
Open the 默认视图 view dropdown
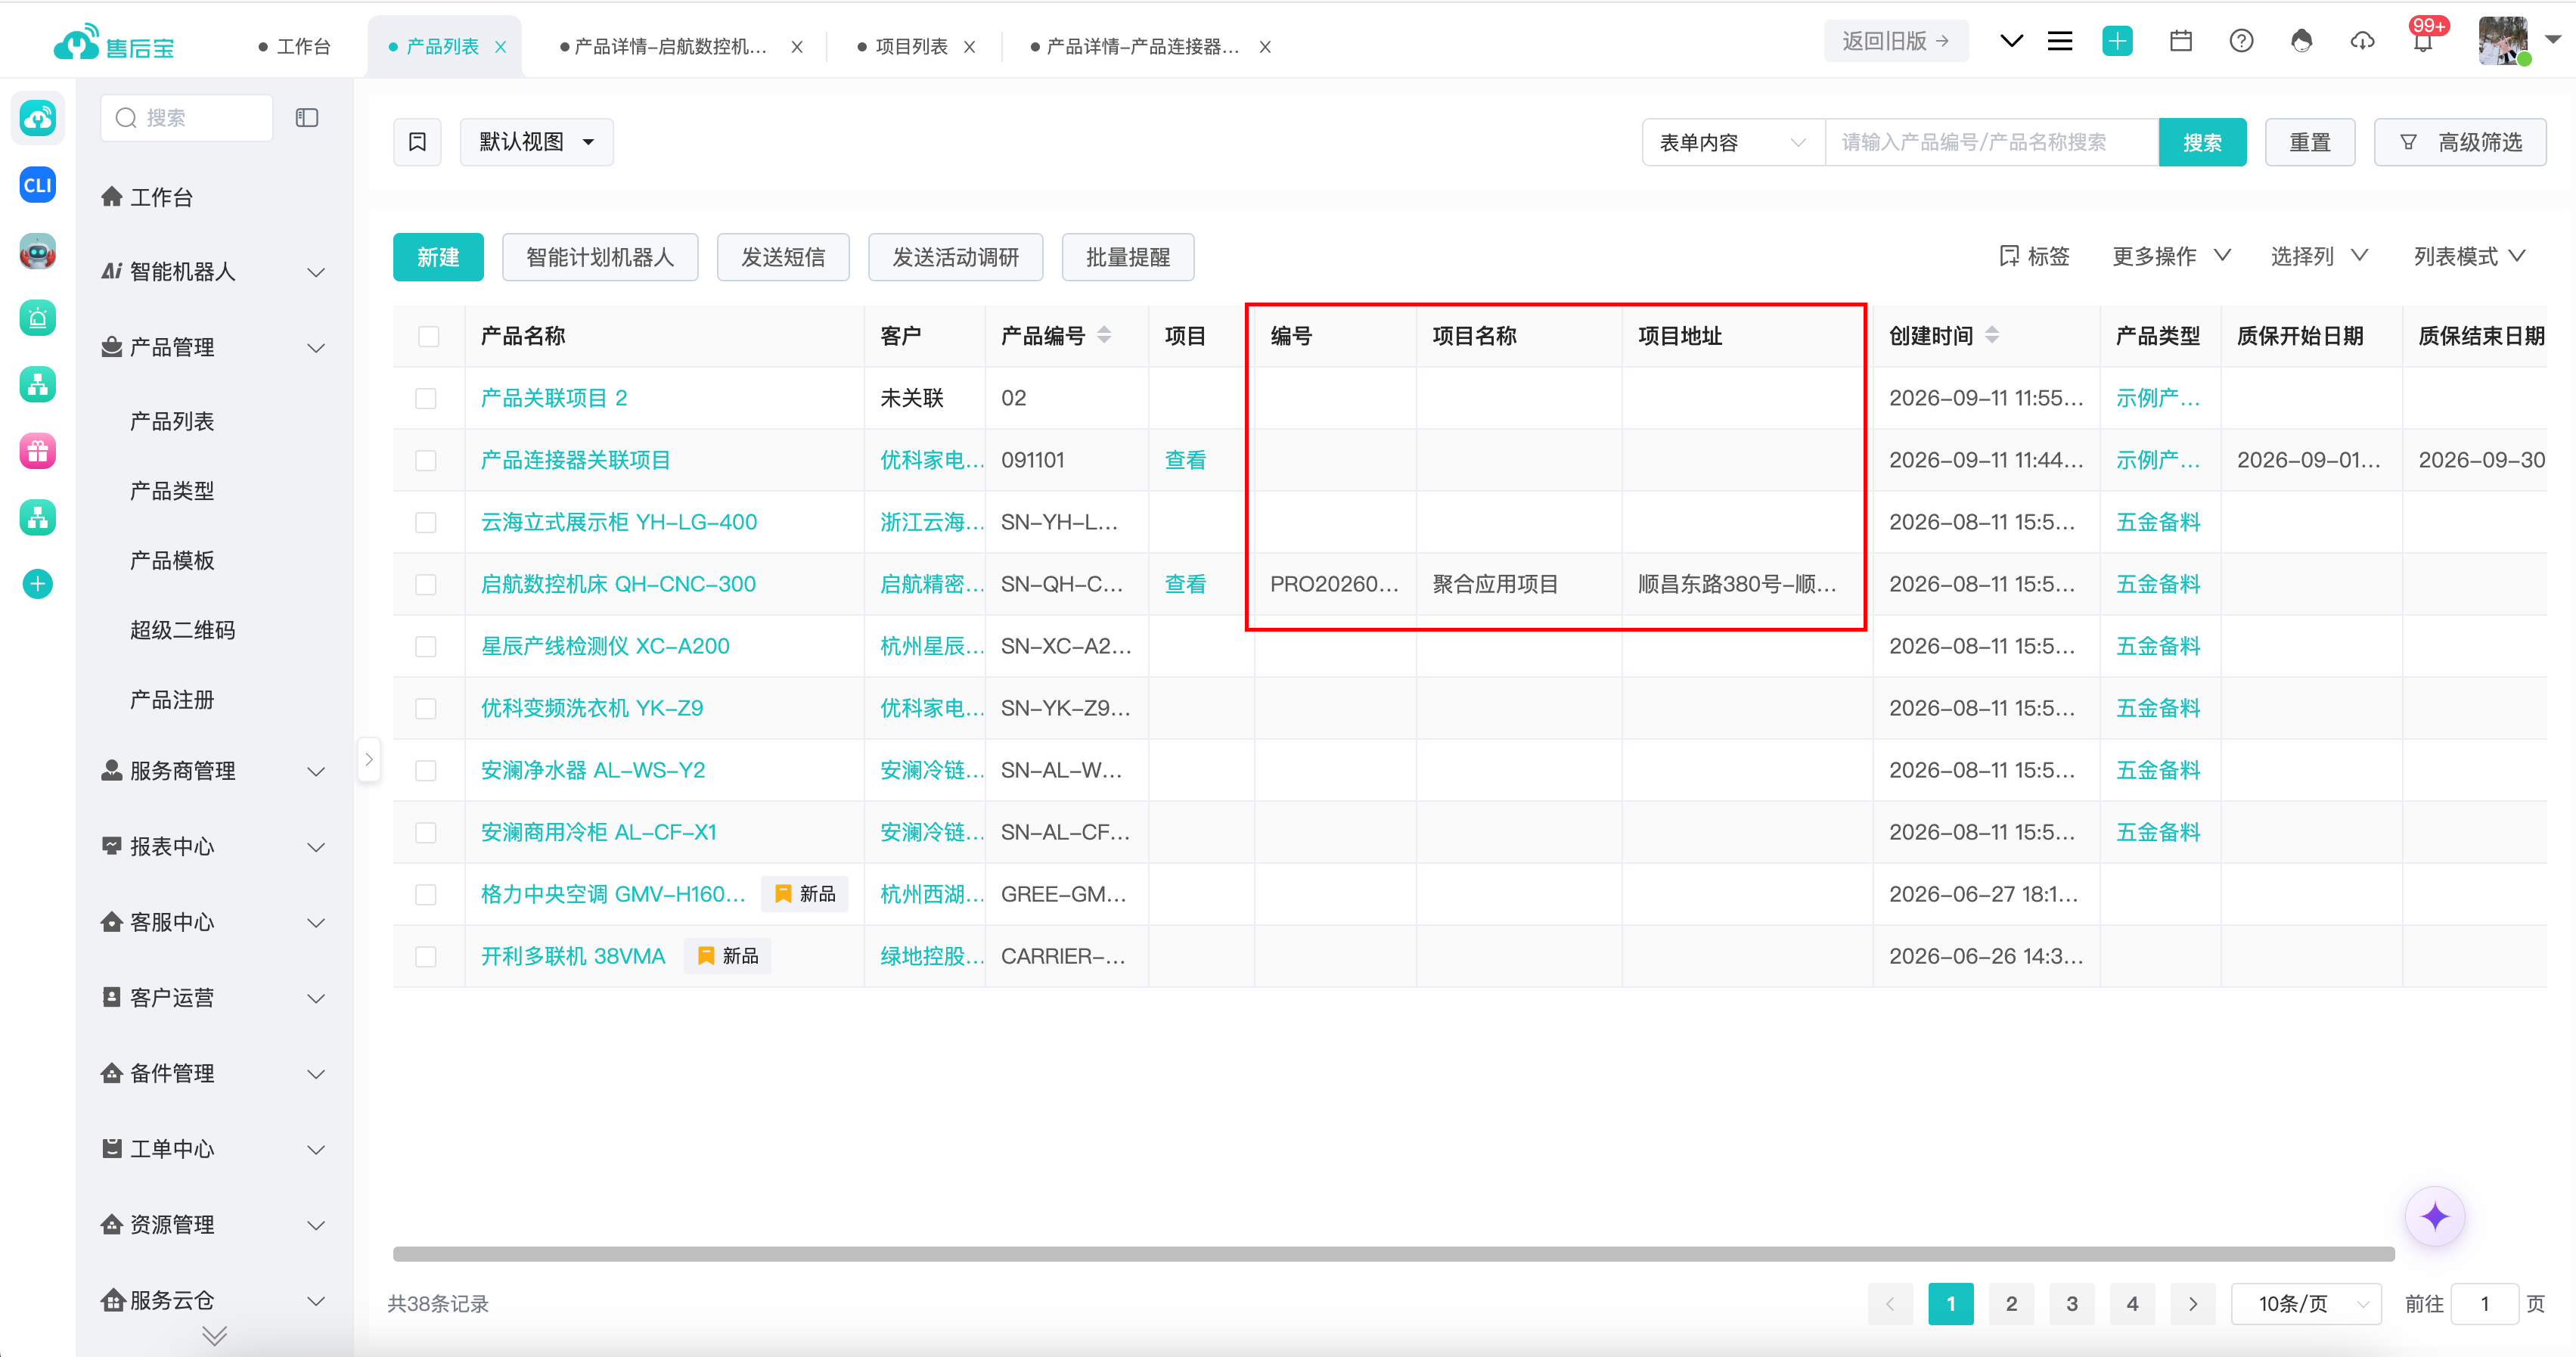(537, 142)
